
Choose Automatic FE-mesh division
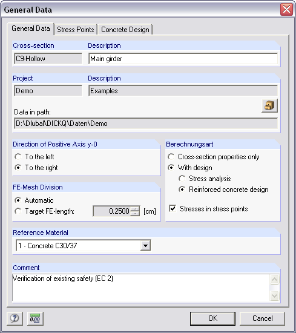(x=18, y=200)
